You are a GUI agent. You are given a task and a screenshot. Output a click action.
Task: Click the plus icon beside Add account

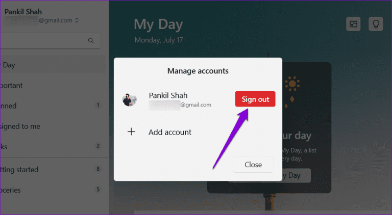pyautogui.click(x=131, y=131)
